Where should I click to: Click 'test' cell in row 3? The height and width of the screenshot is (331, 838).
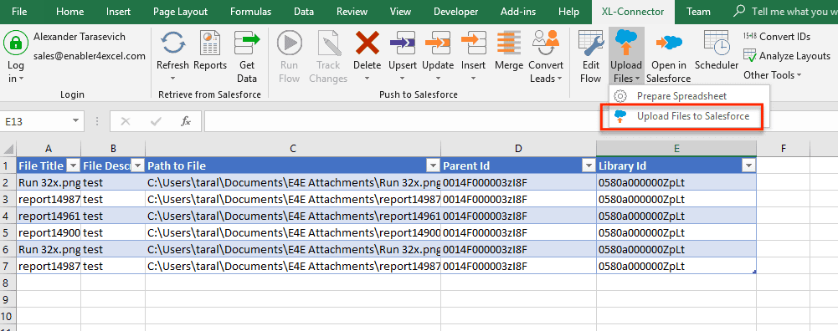(x=113, y=200)
